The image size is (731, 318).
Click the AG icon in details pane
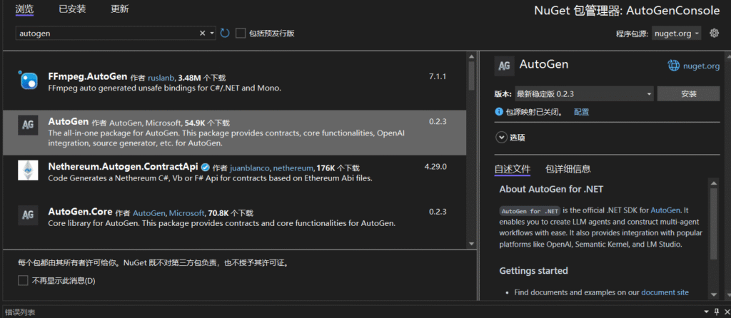[504, 66]
